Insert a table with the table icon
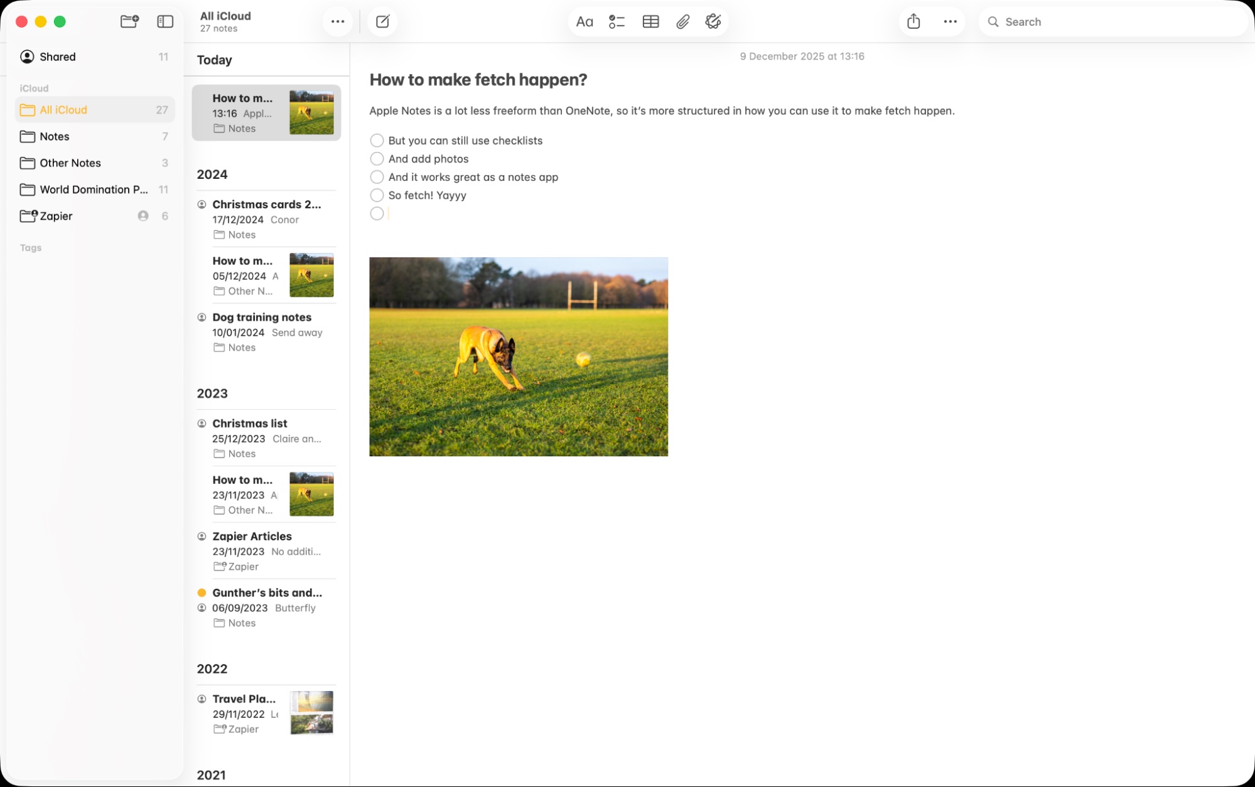Viewport: 1255px width, 787px height. [650, 21]
